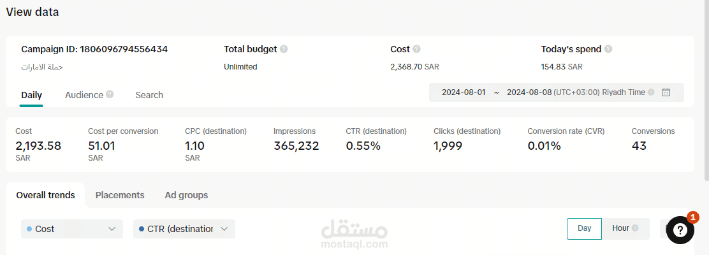This screenshot has height=255, width=709.
Task: Click the help icon next to Audience tab
Action: point(110,94)
